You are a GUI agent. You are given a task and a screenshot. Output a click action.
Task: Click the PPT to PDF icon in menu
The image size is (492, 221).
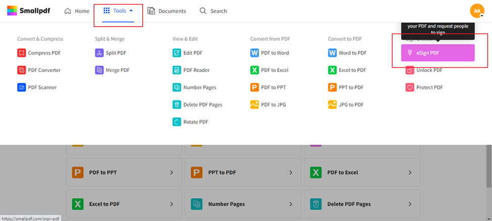[332, 87]
